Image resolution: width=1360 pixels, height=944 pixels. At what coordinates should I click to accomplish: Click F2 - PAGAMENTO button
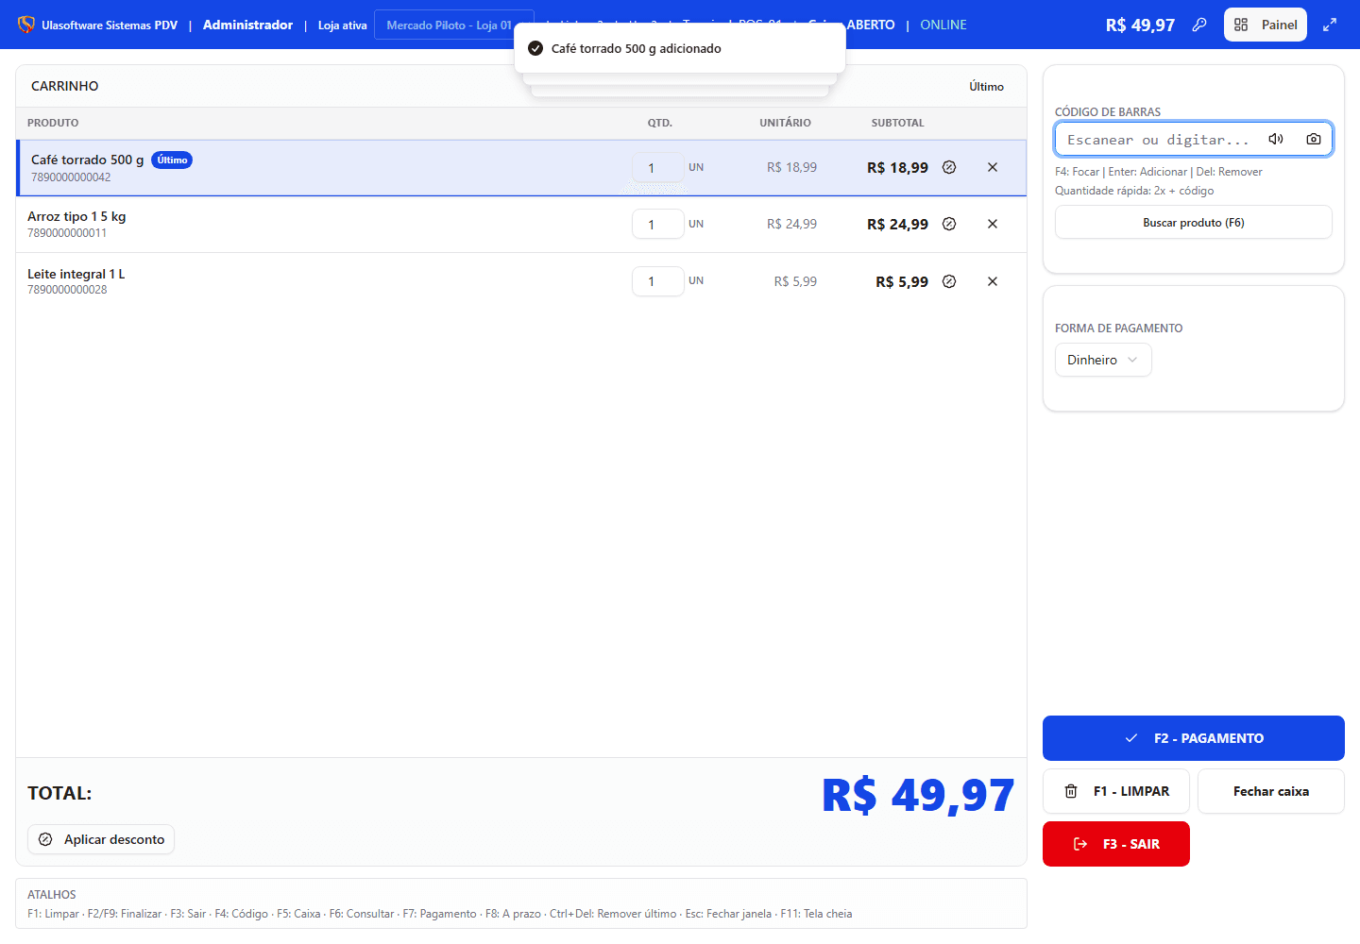(1194, 738)
